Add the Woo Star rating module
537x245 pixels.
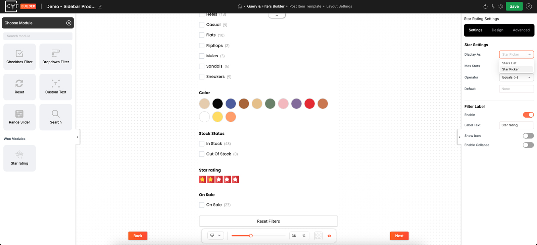coord(19,158)
